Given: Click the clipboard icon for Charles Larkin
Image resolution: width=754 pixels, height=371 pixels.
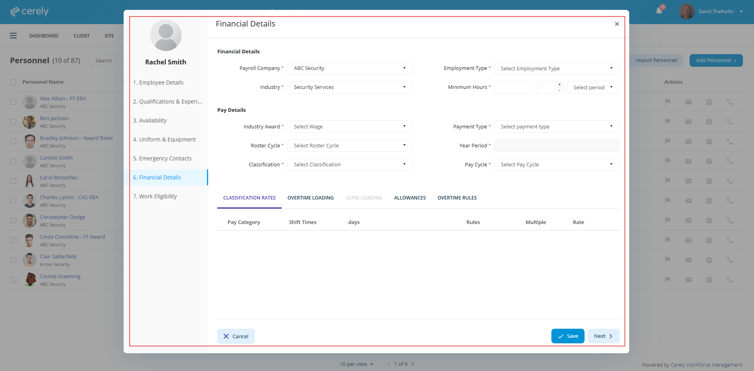Looking at the screenshot, I should 709,201.
